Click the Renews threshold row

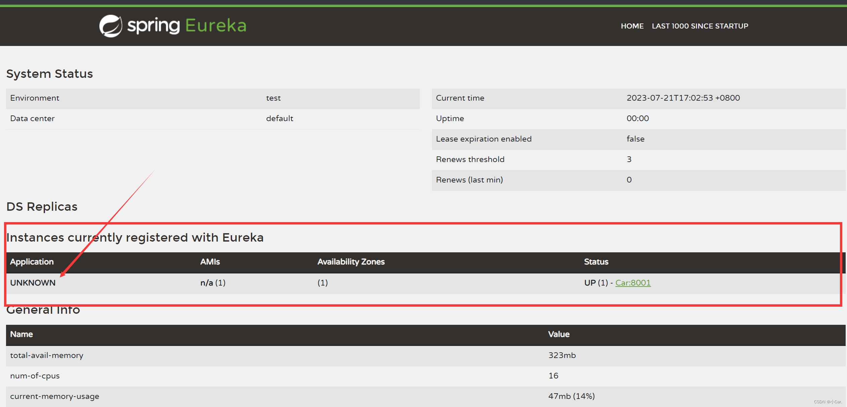point(470,159)
